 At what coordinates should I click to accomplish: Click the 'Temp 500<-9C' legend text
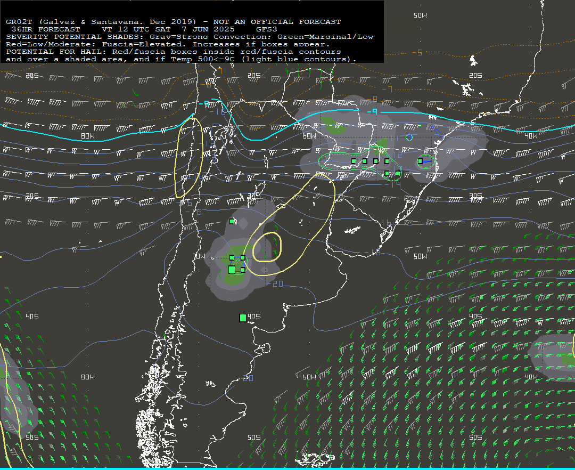[x=203, y=59]
